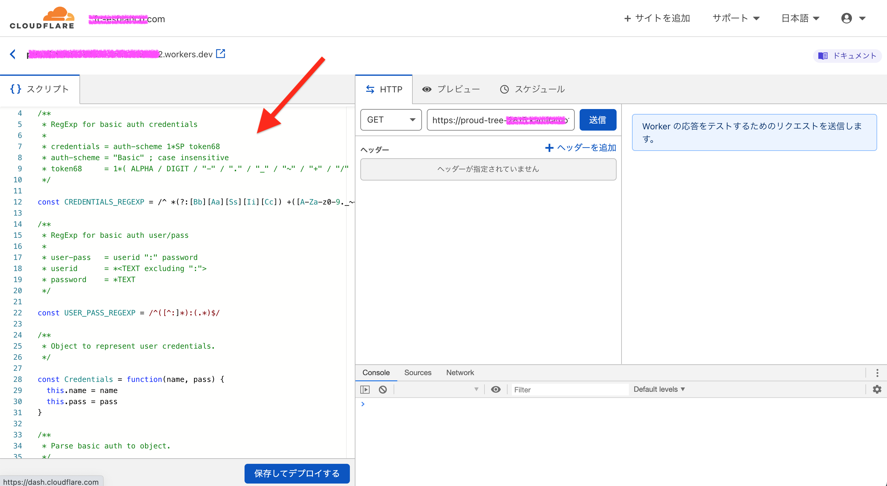Clear console with the ban icon

[x=383, y=390]
